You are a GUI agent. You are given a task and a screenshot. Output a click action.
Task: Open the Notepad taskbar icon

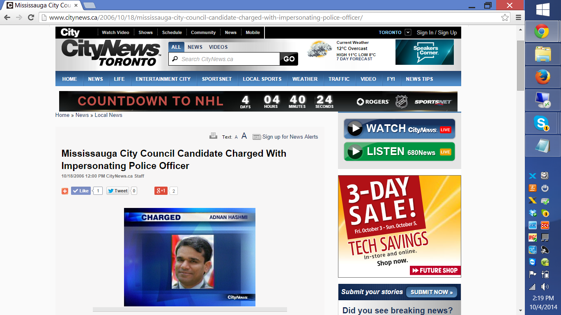click(x=542, y=146)
